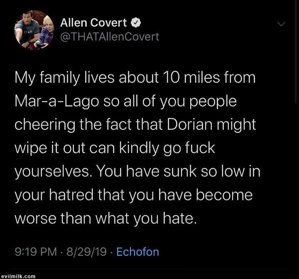Open the Echofon source link
The image size is (299, 279).
138,252
